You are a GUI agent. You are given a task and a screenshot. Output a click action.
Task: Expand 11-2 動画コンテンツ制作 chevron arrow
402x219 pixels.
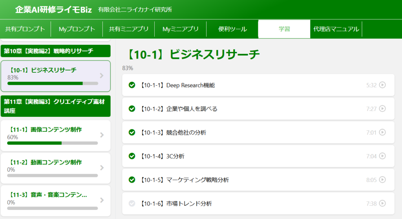pyautogui.click(x=102, y=168)
